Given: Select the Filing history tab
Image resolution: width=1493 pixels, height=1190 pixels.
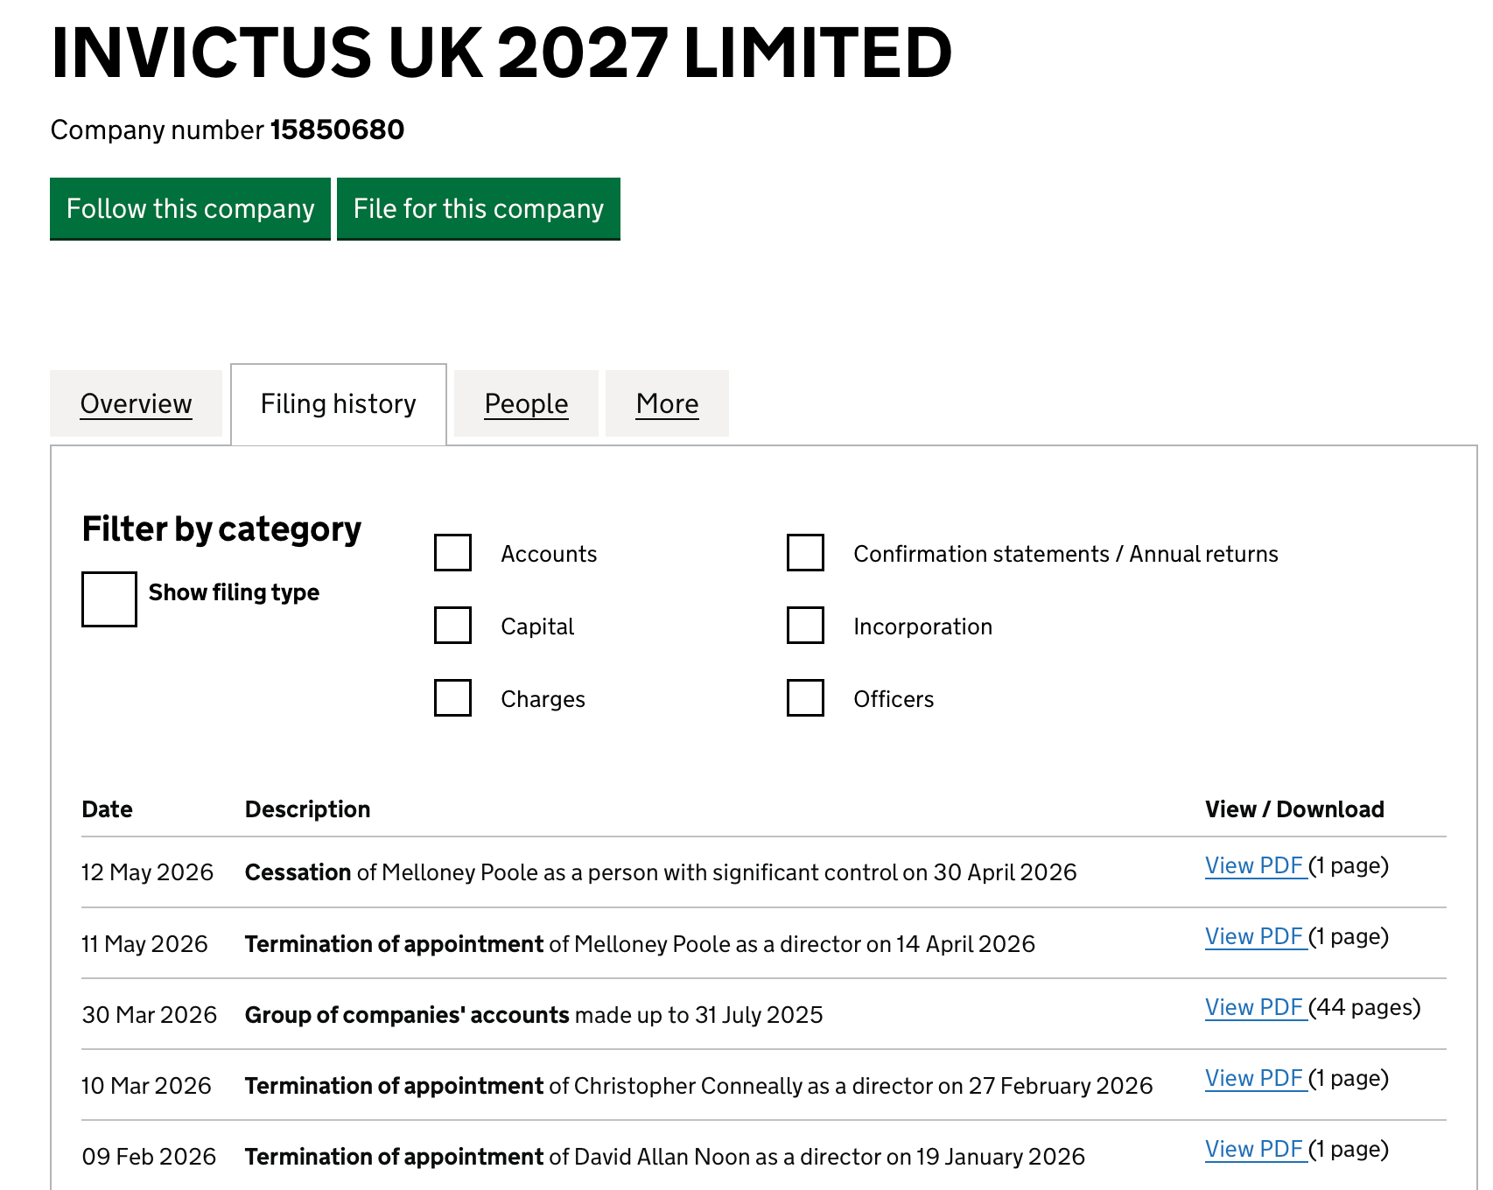Looking at the screenshot, I should pos(339,403).
